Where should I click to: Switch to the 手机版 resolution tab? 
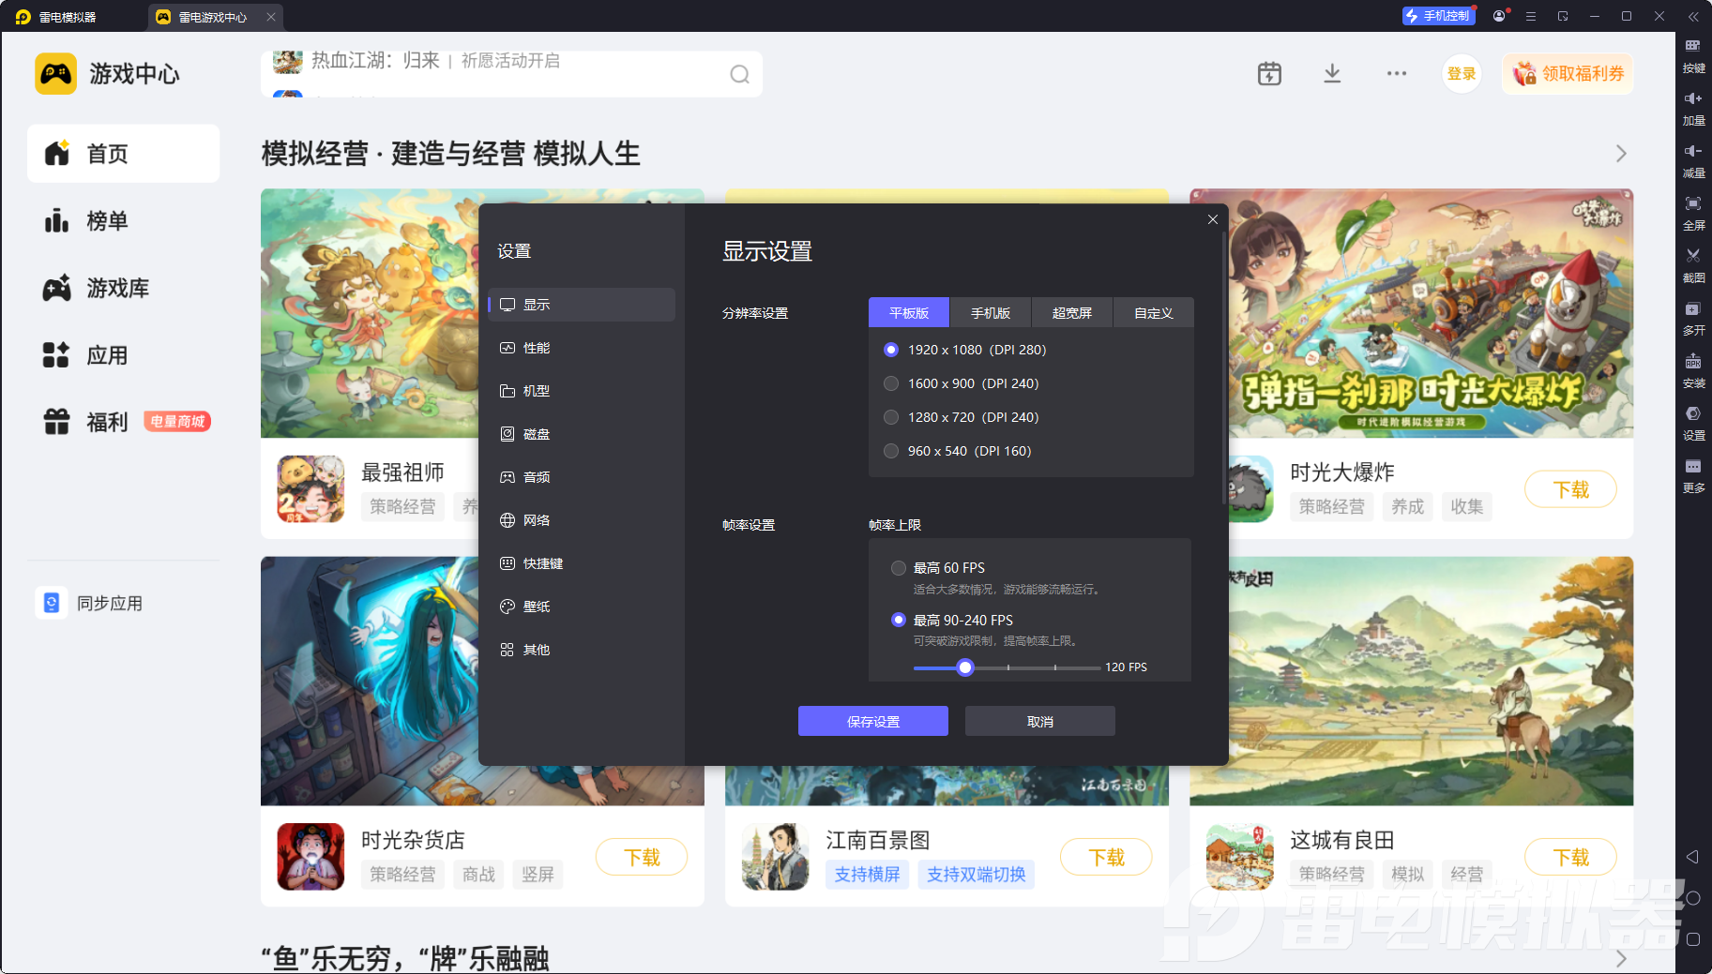coord(990,313)
